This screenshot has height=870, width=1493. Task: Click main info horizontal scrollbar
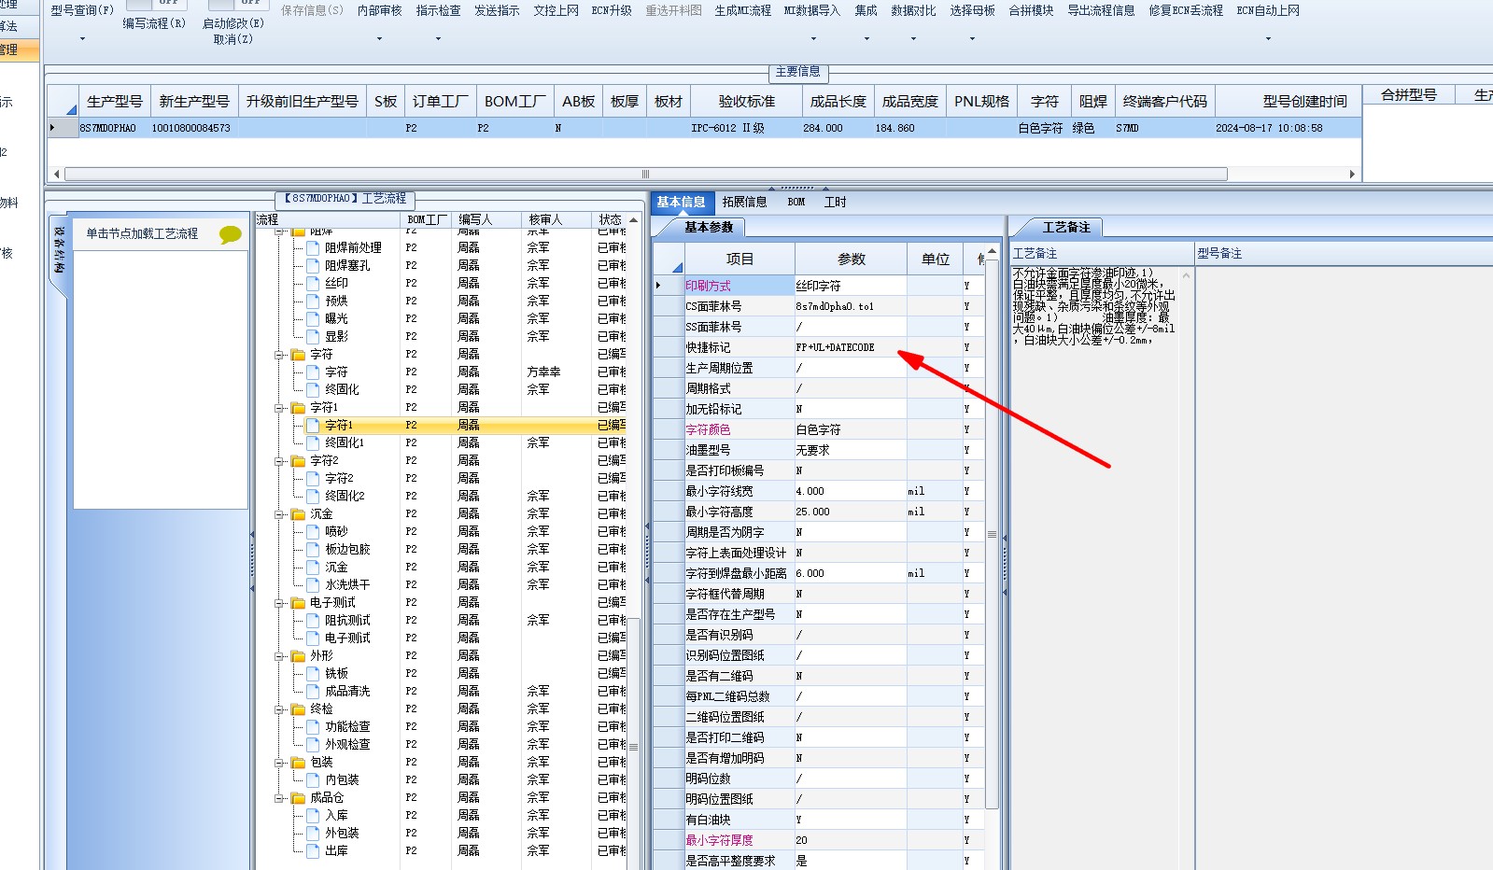(645, 174)
